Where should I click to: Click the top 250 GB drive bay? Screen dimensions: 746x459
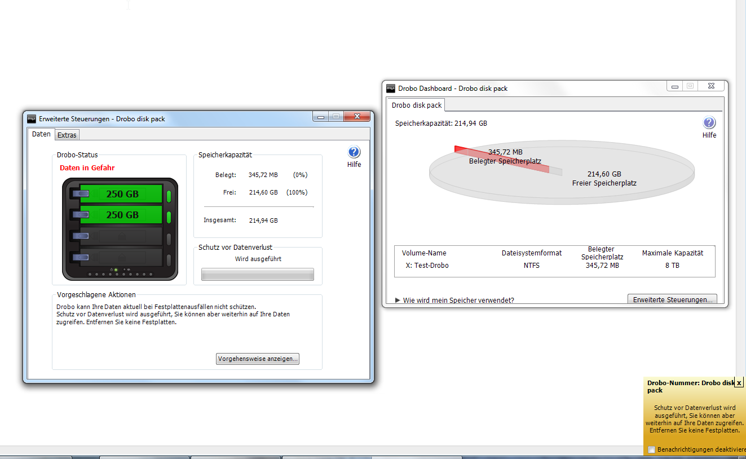click(x=121, y=194)
